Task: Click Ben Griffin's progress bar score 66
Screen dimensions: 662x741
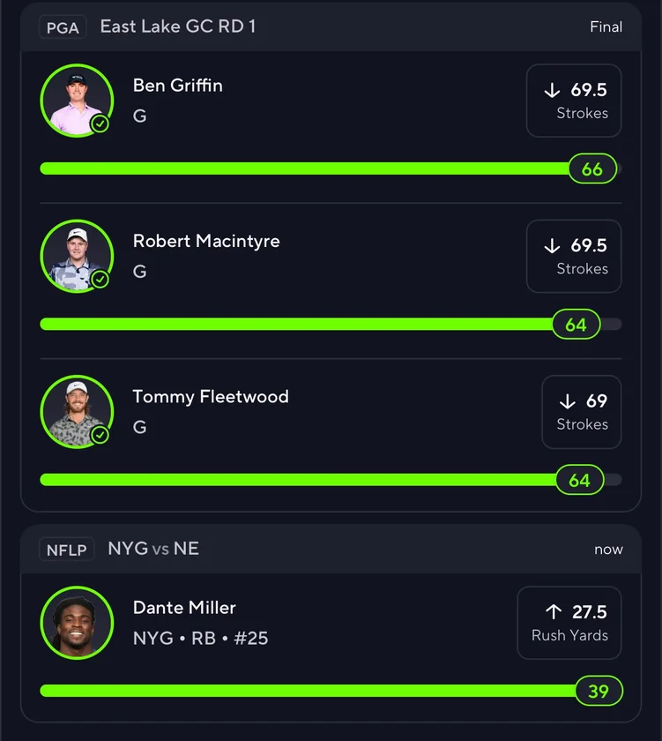Action: (x=592, y=168)
